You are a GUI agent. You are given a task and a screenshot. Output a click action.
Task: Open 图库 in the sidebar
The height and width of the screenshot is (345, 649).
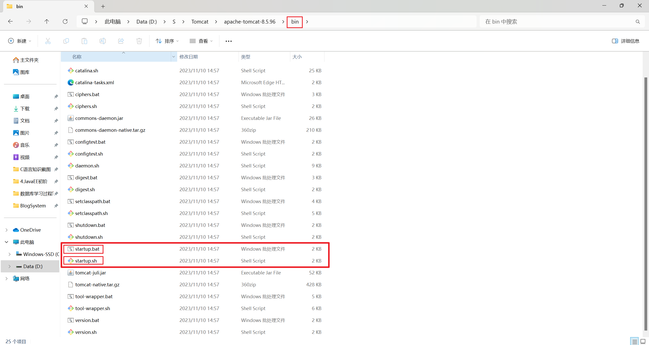(x=21, y=72)
